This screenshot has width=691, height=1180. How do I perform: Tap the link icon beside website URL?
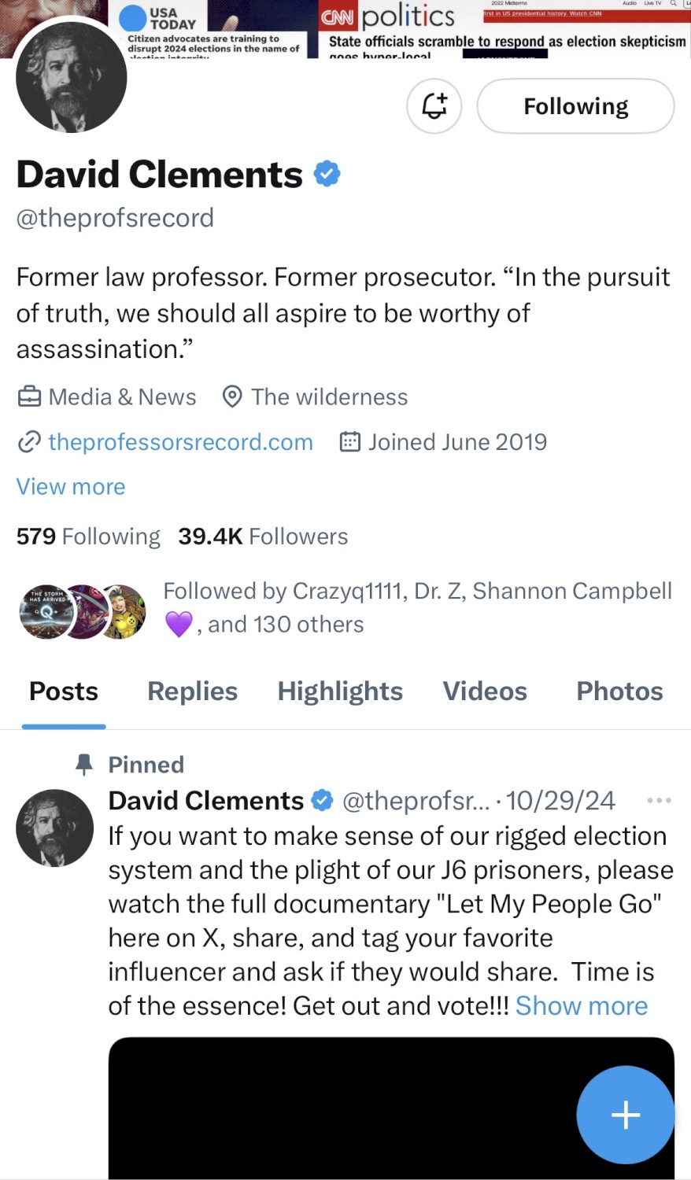(29, 442)
